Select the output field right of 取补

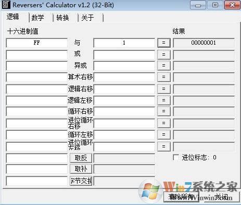pyautogui.click(x=124, y=169)
